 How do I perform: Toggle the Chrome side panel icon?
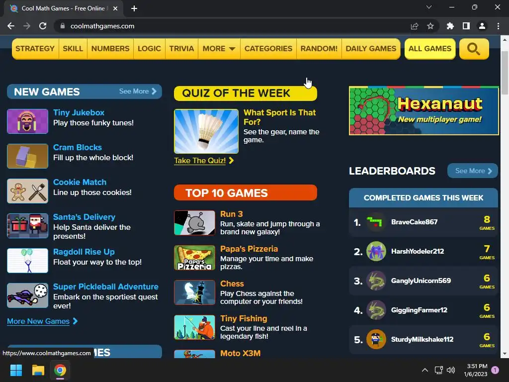(x=466, y=26)
